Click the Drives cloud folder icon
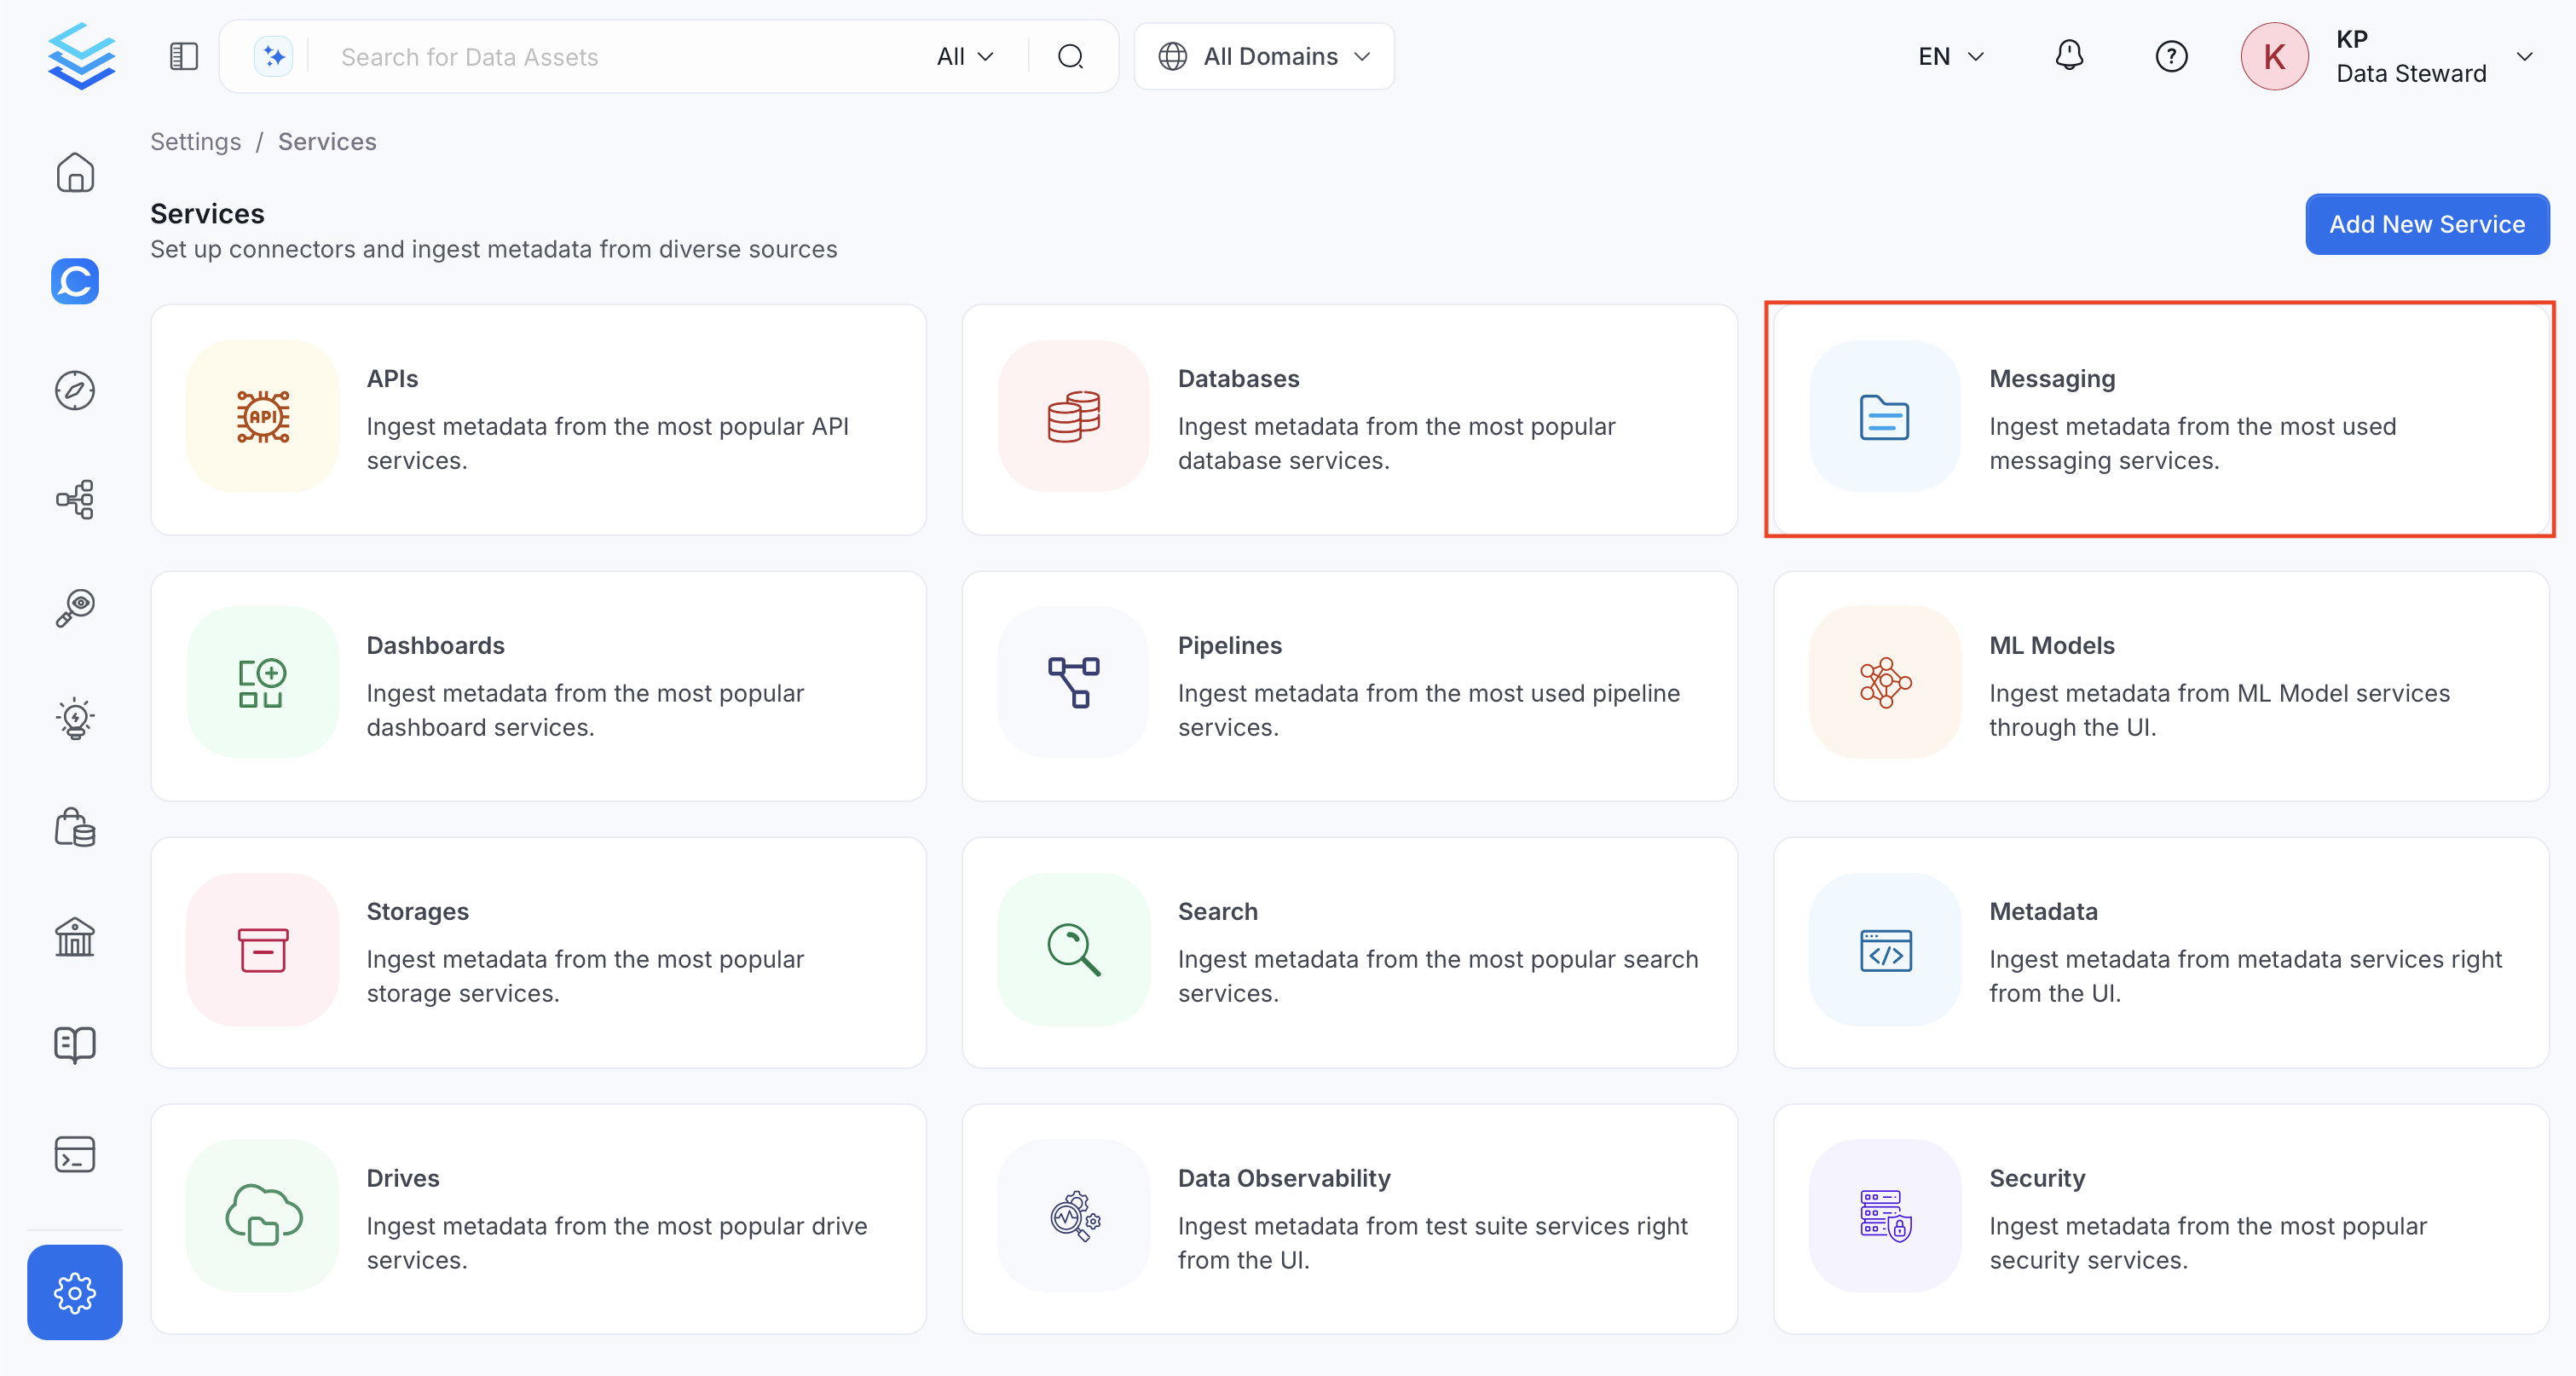 [263, 1216]
